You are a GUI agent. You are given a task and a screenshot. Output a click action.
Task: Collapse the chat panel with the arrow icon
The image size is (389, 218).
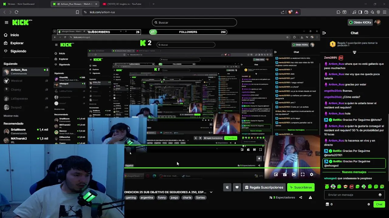click(324, 33)
